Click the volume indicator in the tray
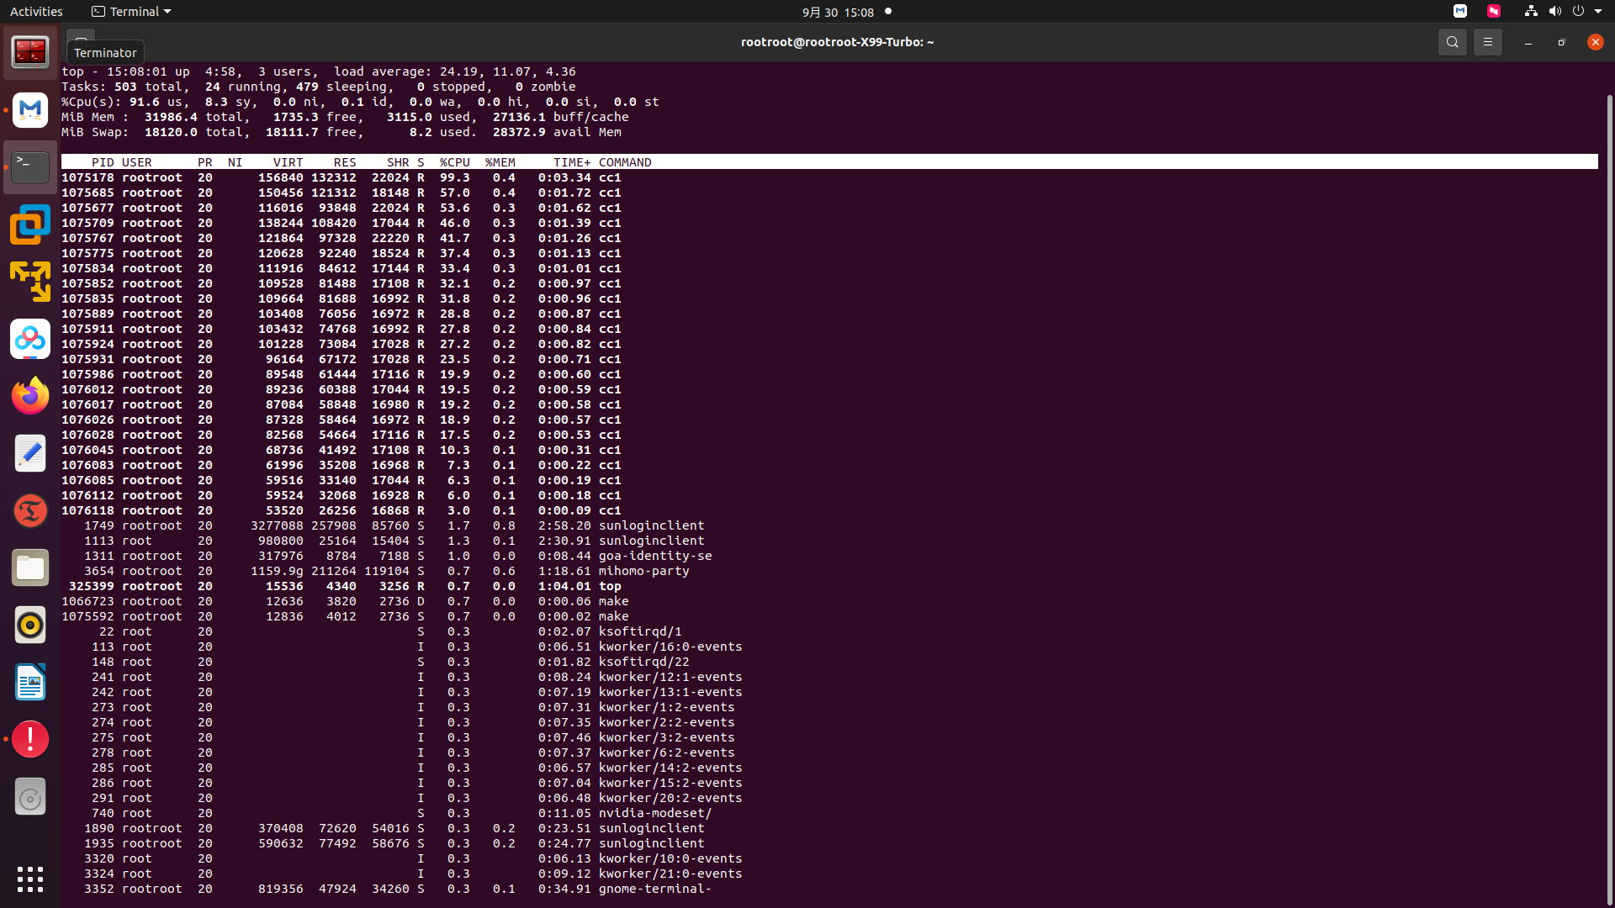This screenshot has height=908, width=1615. tap(1554, 12)
